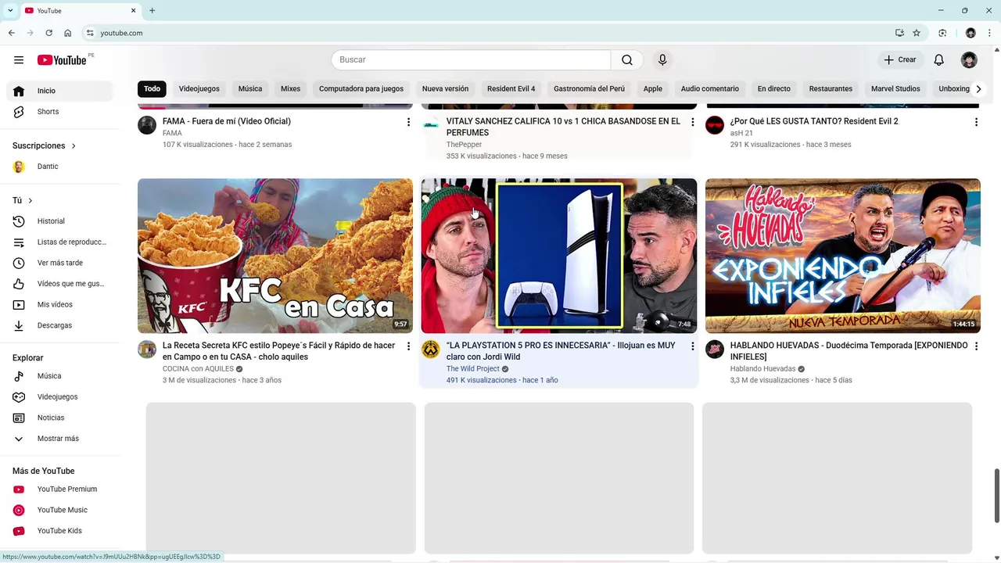Reload the page in browser
1001x563 pixels.
pyautogui.click(x=48, y=33)
